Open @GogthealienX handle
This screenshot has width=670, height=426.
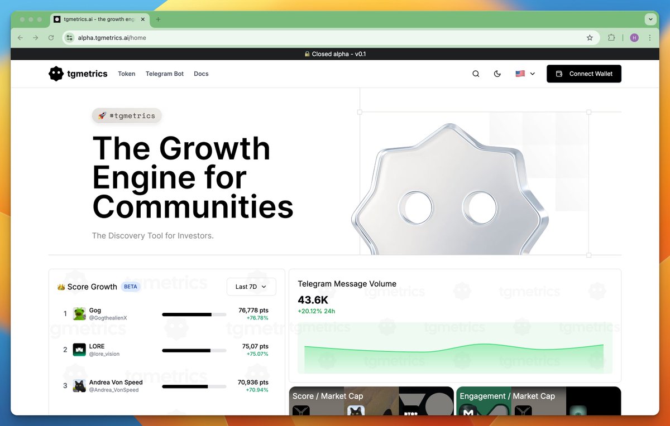(x=108, y=318)
